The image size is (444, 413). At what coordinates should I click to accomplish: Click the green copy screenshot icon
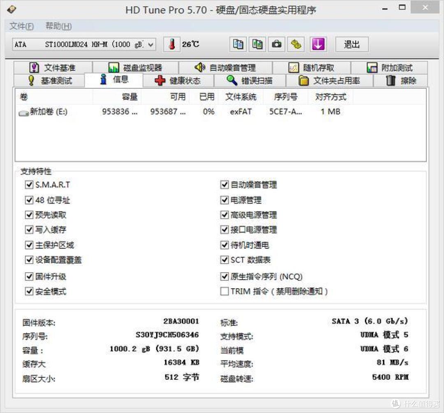[257, 44]
